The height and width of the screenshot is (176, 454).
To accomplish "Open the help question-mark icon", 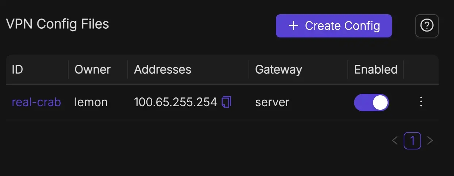I will coord(427,25).
